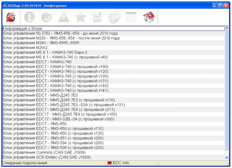This screenshot has width=232, height=168.
Task: Select 'SCR Emitec (CAN SAE J1939)' row
Action: pos(114,157)
